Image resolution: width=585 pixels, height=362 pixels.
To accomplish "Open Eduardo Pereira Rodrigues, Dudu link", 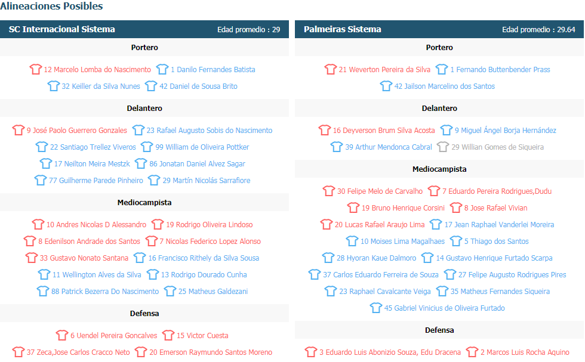I will (x=497, y=191).
